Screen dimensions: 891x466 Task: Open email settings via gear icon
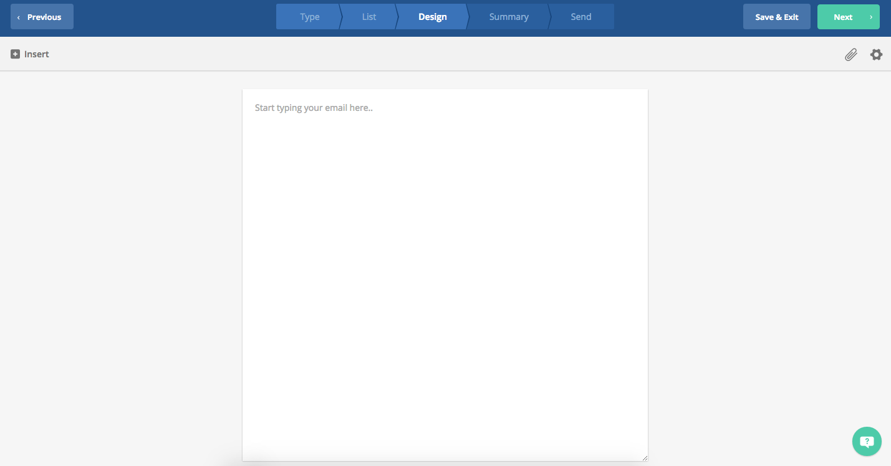(876, 55)
